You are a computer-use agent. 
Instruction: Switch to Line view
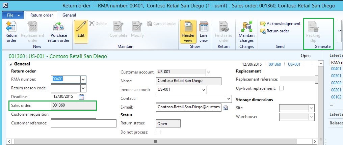[204, 32]
